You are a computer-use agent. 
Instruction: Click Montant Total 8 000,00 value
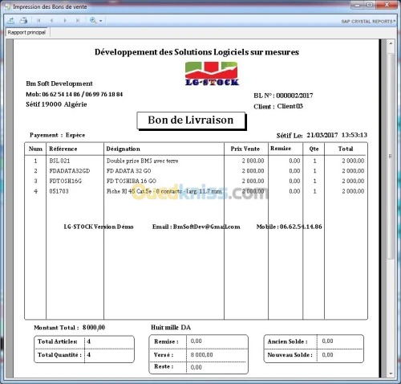(x=94, y=328)
